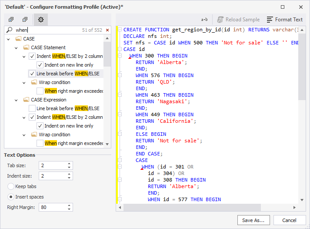
Task: Click code preview scroll up arrow
Action: pyautogui.click(x=302, y=30)
